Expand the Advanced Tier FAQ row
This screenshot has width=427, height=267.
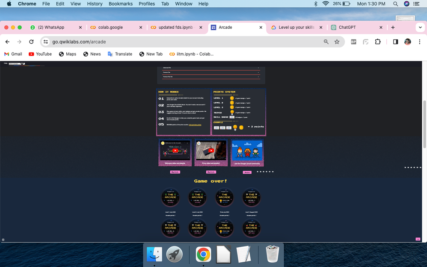[x=211, y=68]
